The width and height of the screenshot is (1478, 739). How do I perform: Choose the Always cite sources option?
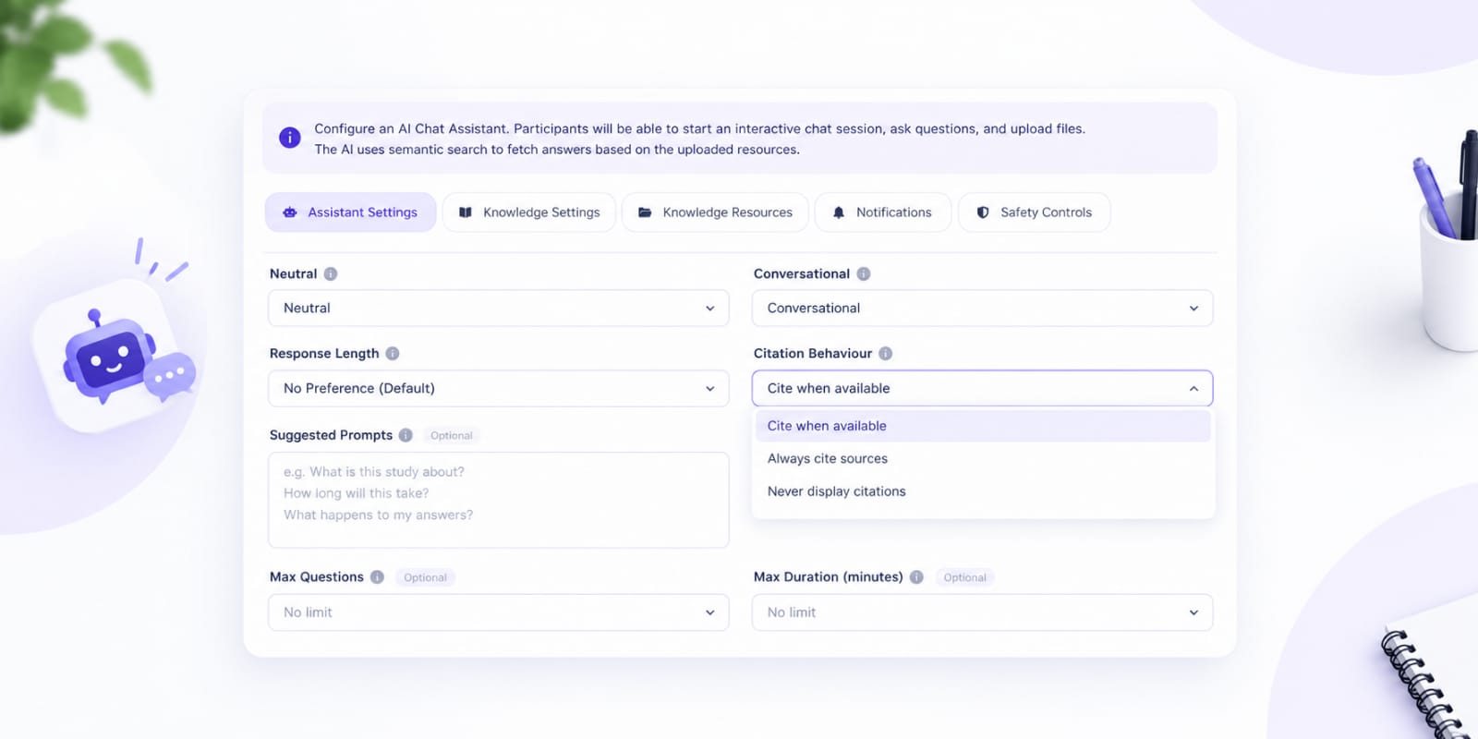click(983, 459)
